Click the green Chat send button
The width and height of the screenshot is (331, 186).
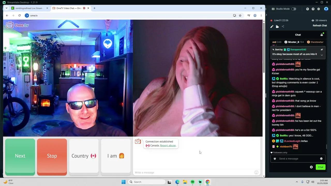321,167
